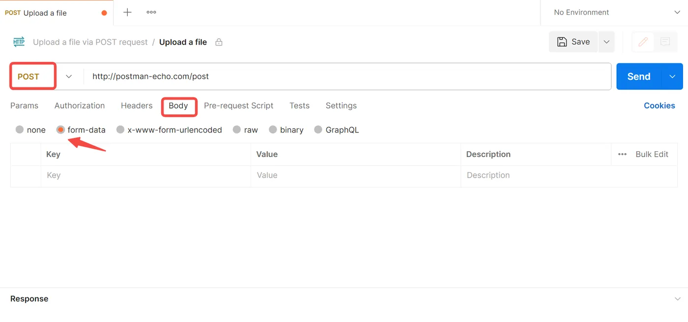Screen dimensions: 688x322
Task: Switch to the Headers tab
Action: click(x=137, y=106)
